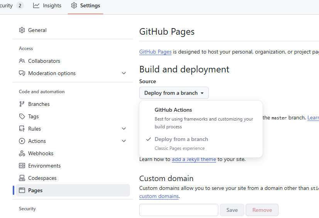
Task: Click the Tags label icon
Action: 22,116
